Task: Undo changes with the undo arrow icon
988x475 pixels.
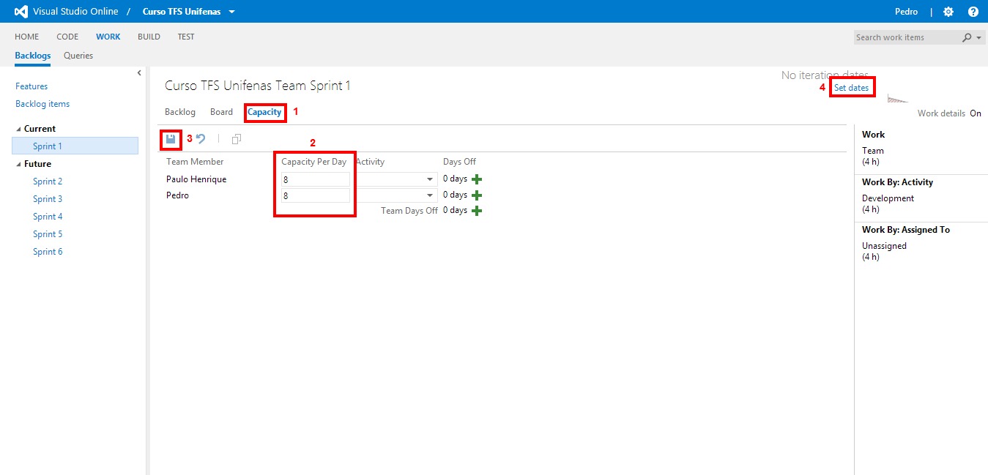Action: 201,138
